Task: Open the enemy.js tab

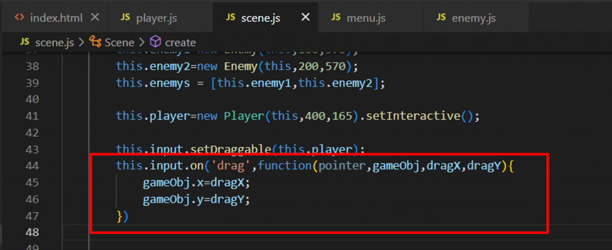Action: pyautogui.click(x=476, y=17)
